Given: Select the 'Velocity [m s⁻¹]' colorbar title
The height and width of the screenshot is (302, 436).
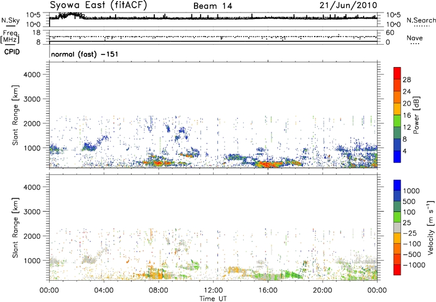Looking at the screenshot, I should 431,227.
